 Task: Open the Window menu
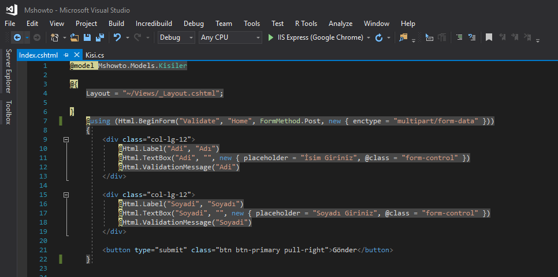(377, 24)
